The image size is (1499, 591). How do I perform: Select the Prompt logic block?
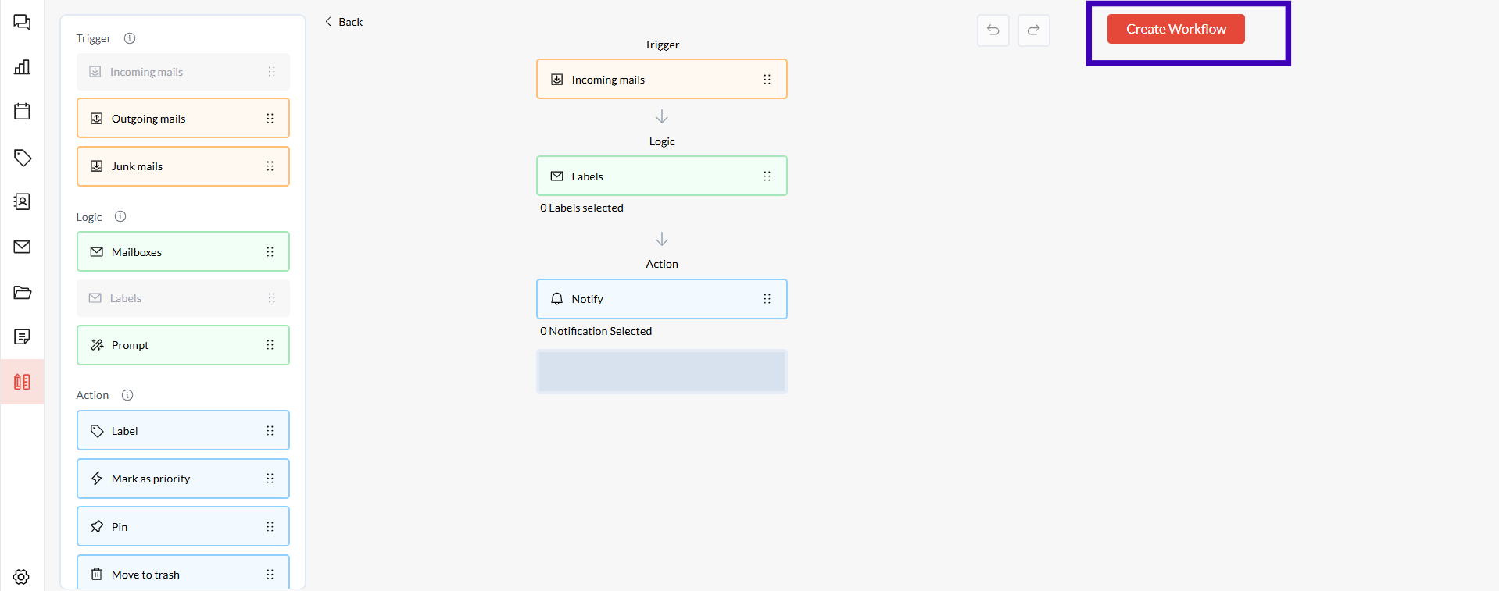click(183, 345)
